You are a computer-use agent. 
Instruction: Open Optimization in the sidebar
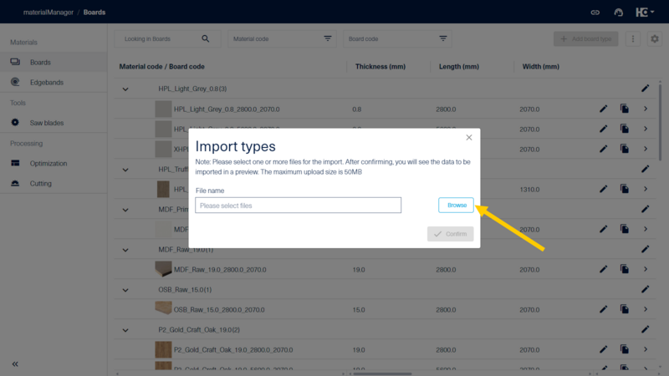point(54,163)
